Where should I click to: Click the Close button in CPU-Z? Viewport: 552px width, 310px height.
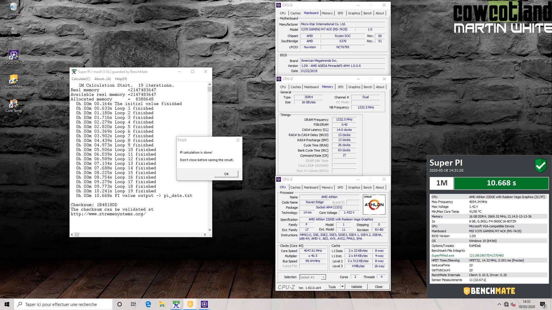pos(379,287)
